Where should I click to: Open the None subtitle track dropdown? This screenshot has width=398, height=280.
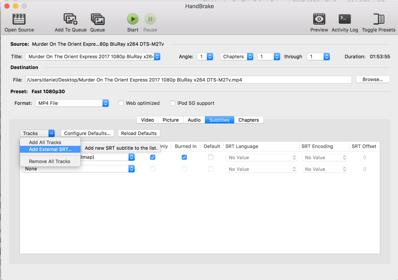point(78,169)
